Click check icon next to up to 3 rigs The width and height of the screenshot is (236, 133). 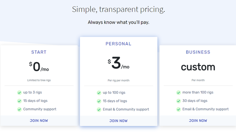[19, 92]
